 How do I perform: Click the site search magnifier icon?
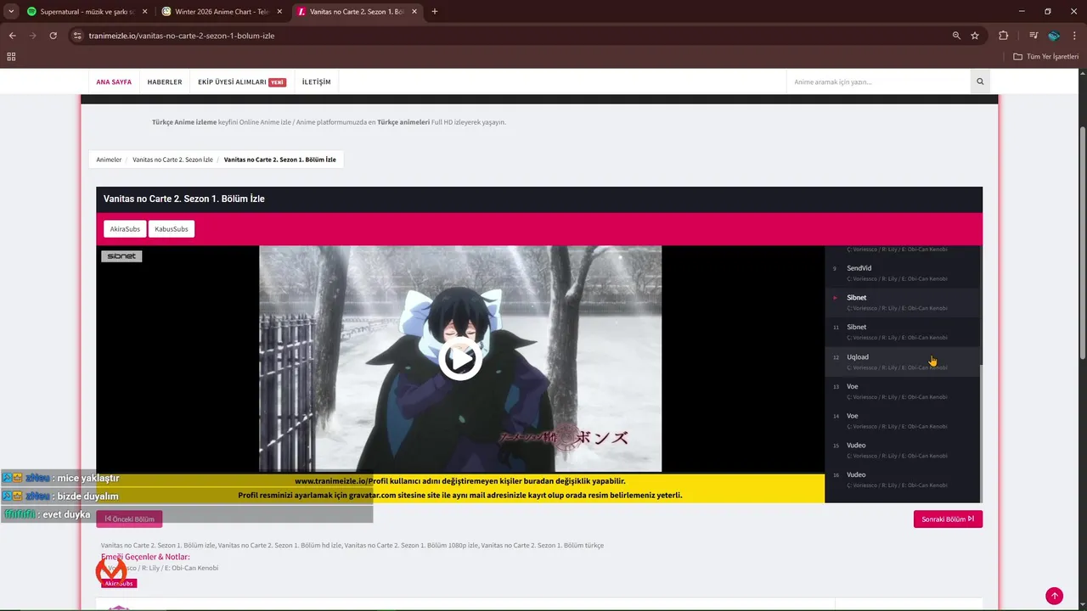point(980,81)
